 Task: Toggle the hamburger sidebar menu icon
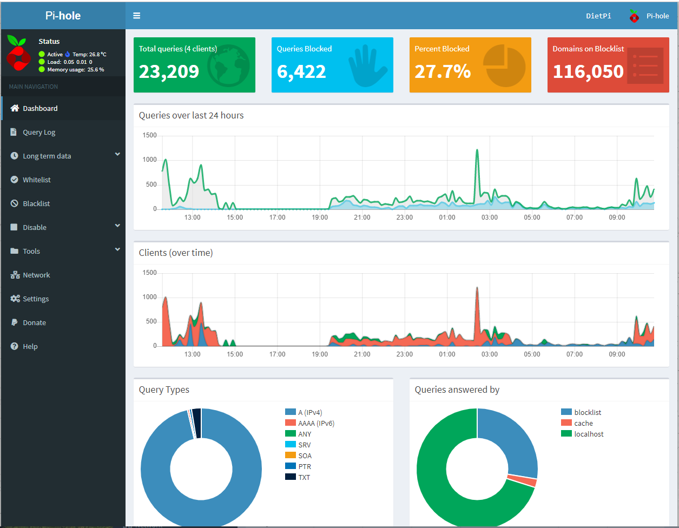click(x=137, y=16)
